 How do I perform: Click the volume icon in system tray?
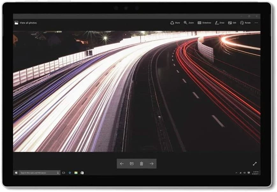pos(244,173)
